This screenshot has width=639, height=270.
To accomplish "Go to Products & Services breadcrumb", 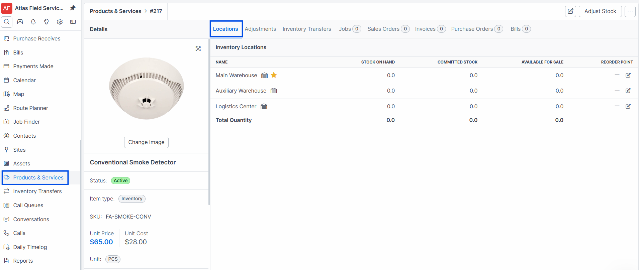I will pyautogui.click(x=115, y=11).
